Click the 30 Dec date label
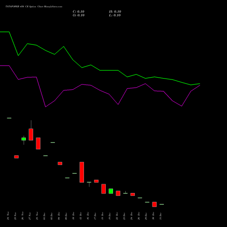This screenshot has height=227, width=227. point(153,216)
